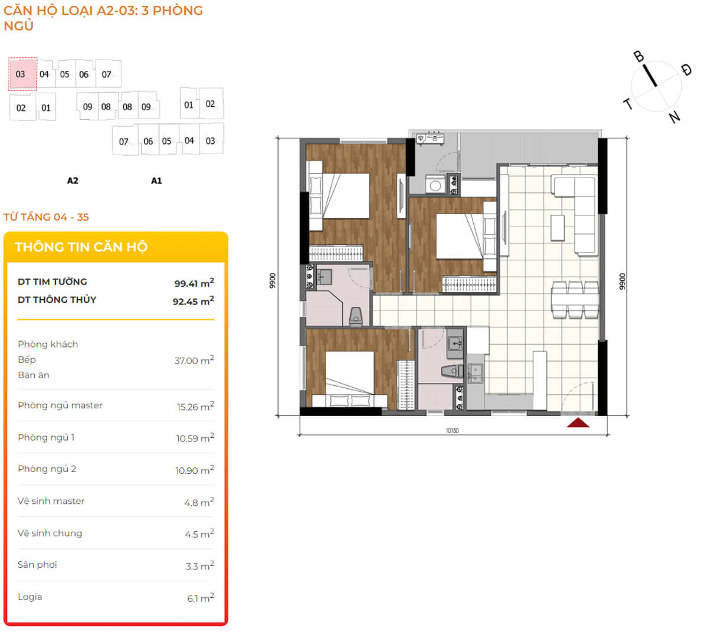Click the 'TỪ TẦNG 04 - 35' text
The width and height of the screenshot is (708, 632).
(x=46, y=217)
